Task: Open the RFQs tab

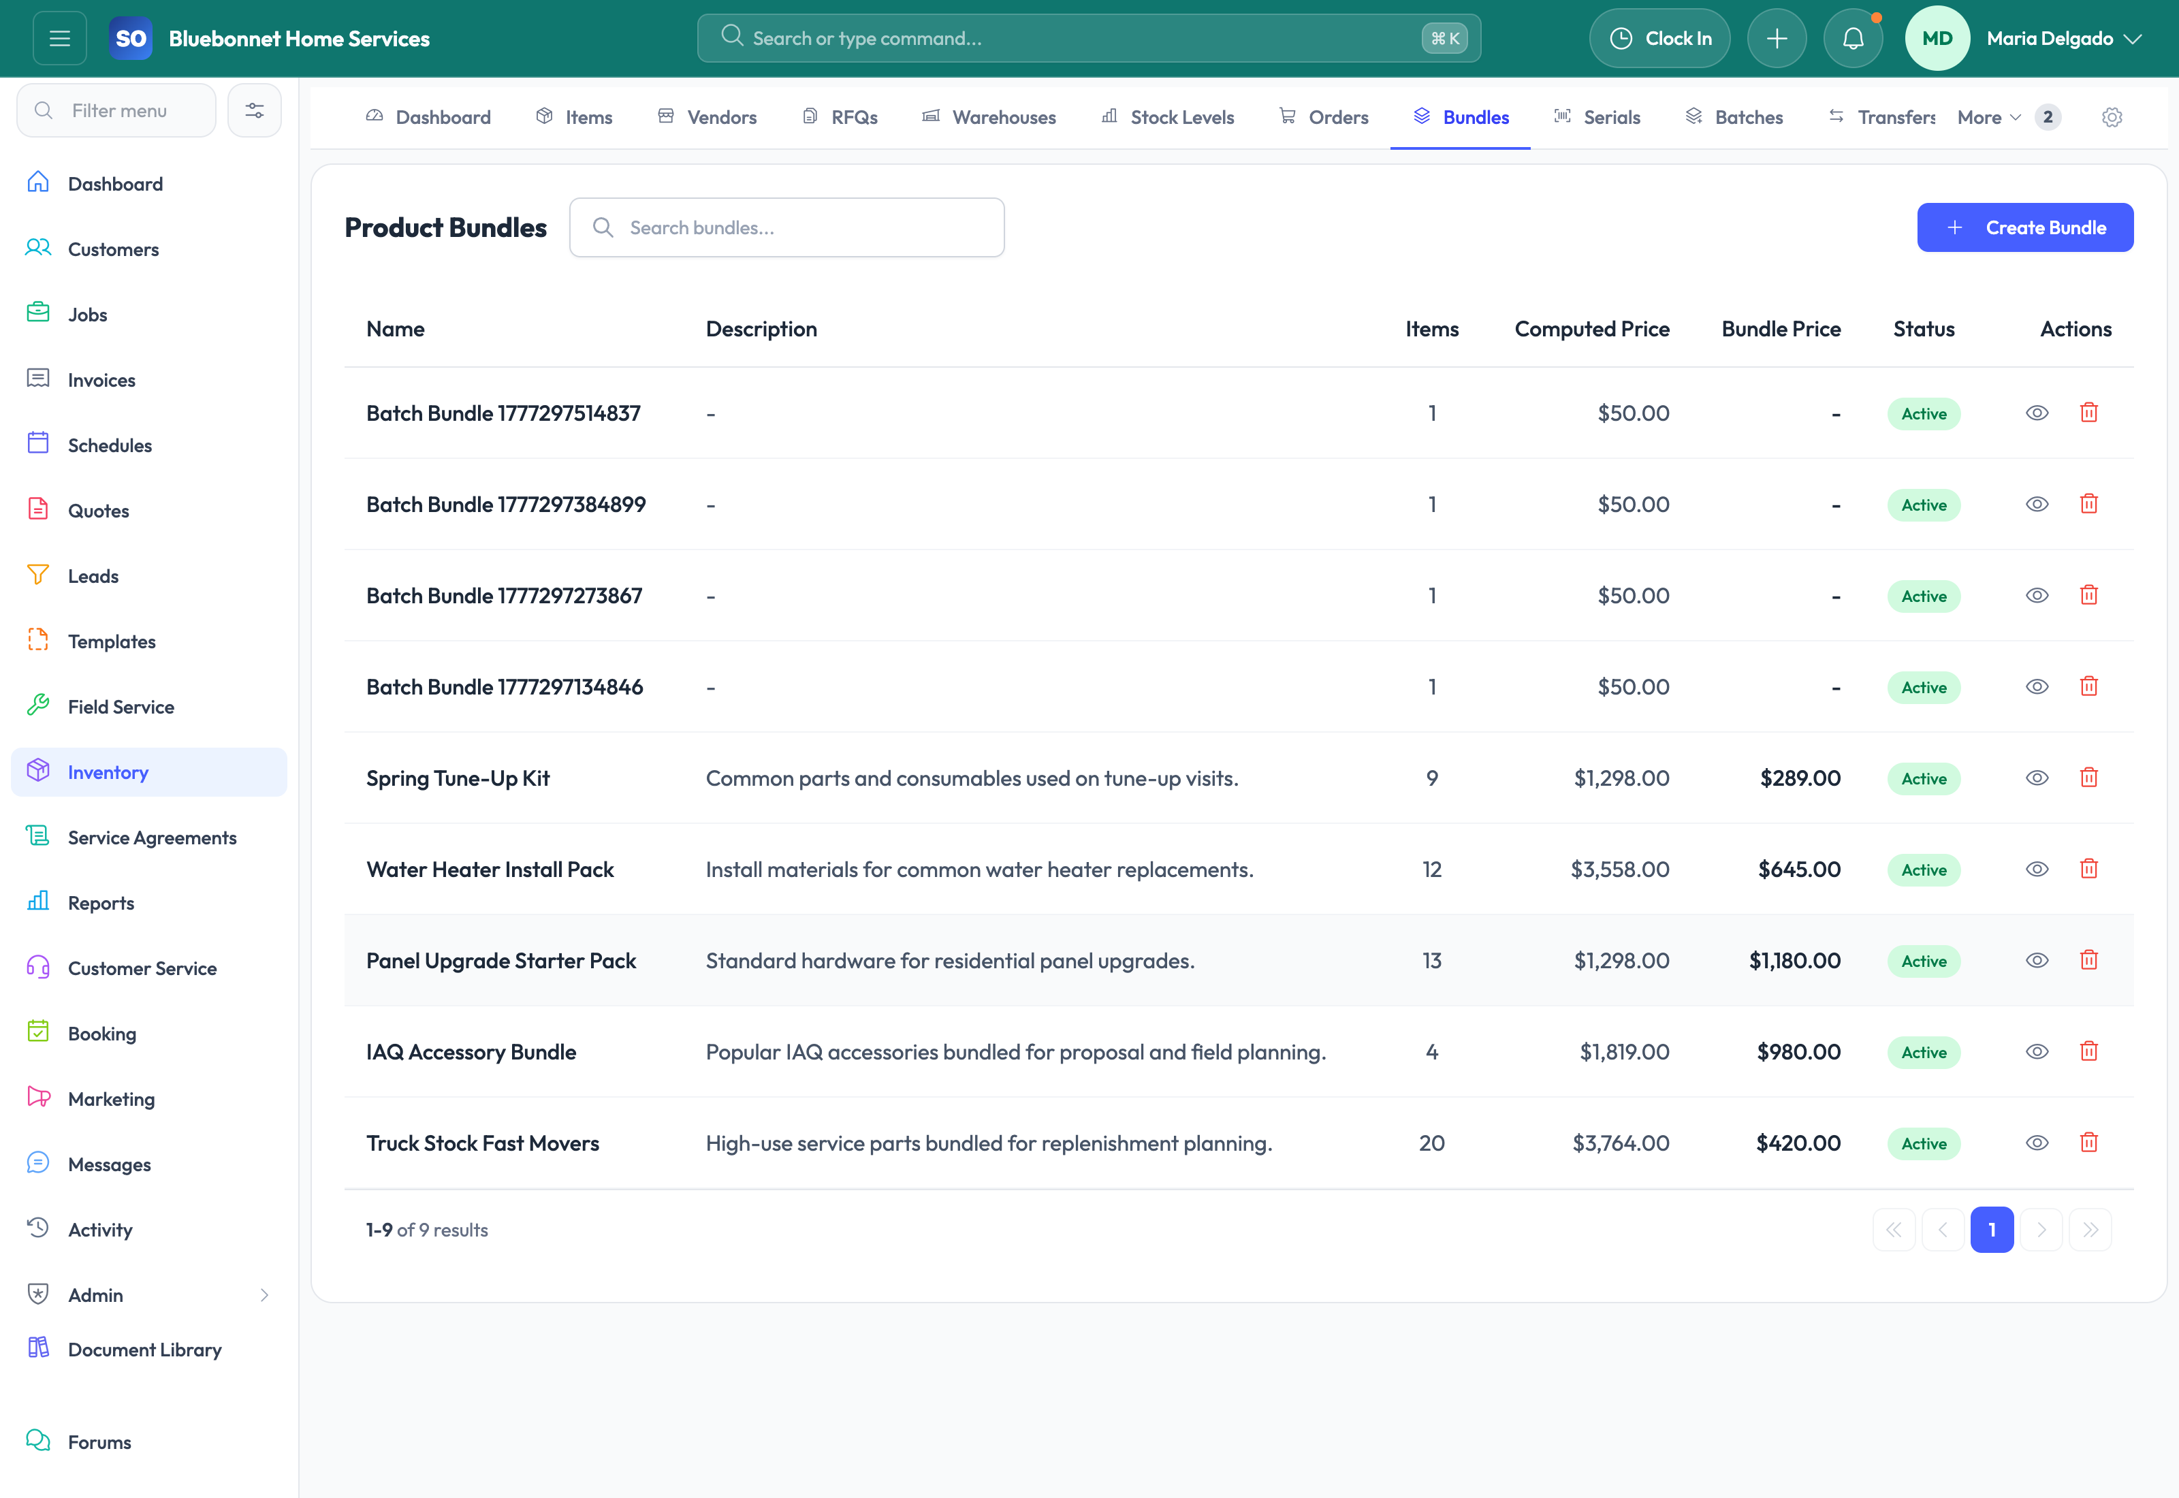Action: pyautogui.click(x=841, y=117)
